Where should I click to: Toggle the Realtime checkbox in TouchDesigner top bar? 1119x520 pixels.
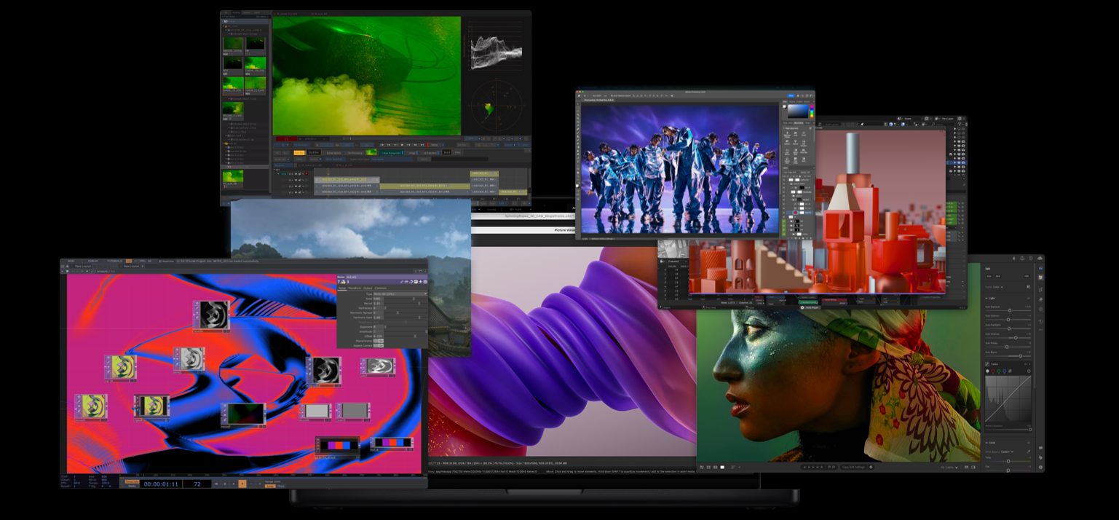pyautogui.click(x=160, y=261)
